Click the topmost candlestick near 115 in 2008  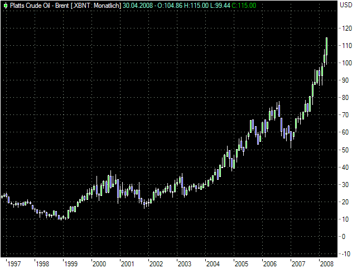coord(326,47)
